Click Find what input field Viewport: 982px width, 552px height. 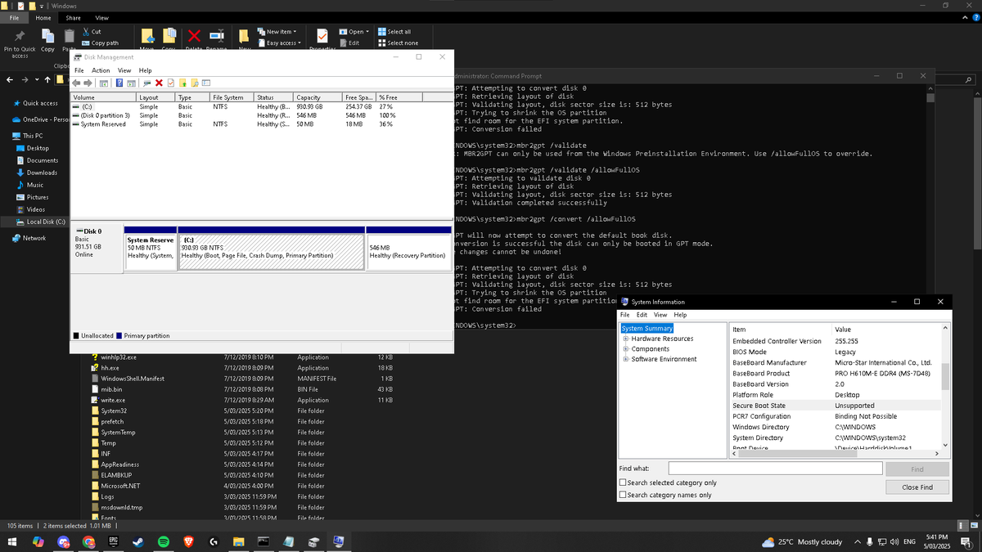(775, 469)
